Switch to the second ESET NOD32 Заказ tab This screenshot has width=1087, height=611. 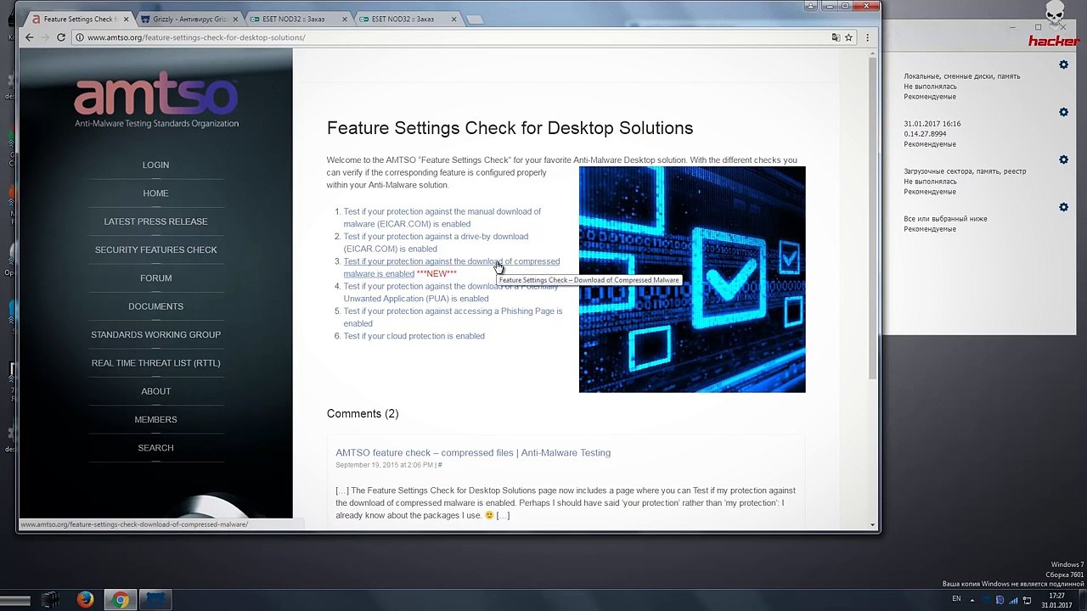(406, 19)
